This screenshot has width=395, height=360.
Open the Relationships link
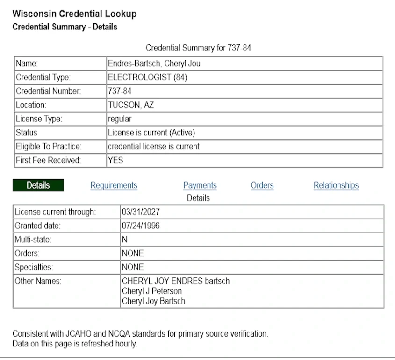click(x=336, y=185)
